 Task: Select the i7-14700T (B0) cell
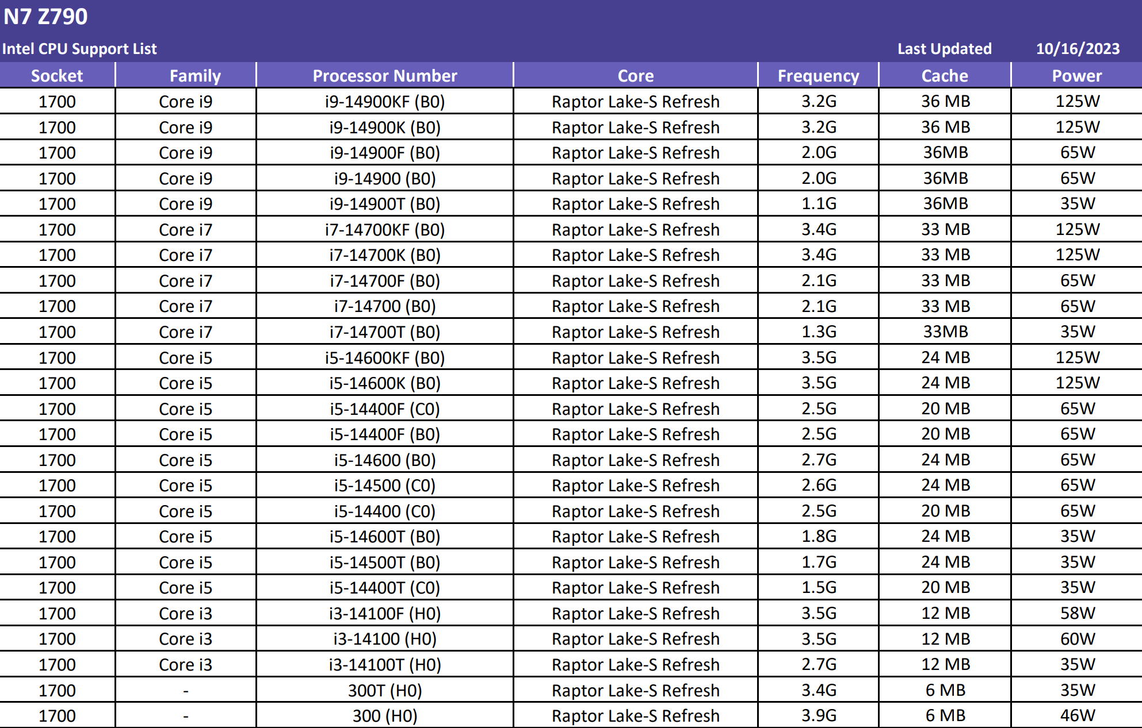point(385,332)
